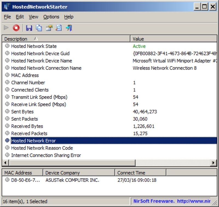Click the Device Company column header
This screenshot has width=219, height=207.
[79, 173]
